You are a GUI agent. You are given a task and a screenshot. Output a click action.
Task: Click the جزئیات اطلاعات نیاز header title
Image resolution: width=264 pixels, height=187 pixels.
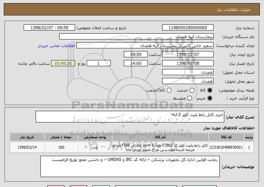pos(233,10)
